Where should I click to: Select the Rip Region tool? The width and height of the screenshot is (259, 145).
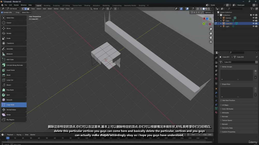[14, 120]
